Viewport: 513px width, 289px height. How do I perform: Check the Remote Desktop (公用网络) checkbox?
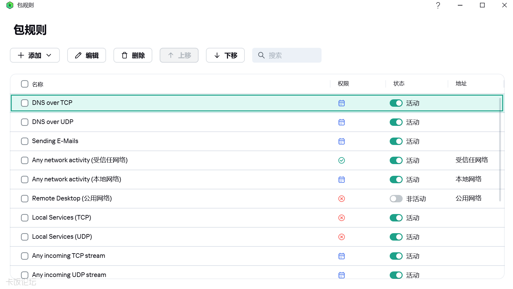(25, 199)
